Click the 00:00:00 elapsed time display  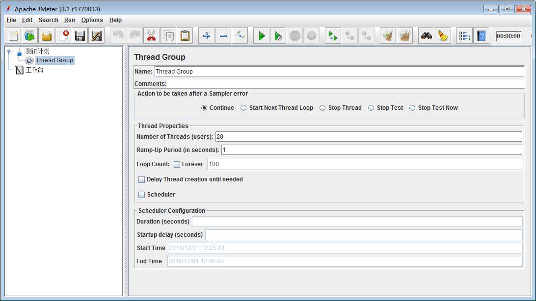509,36
